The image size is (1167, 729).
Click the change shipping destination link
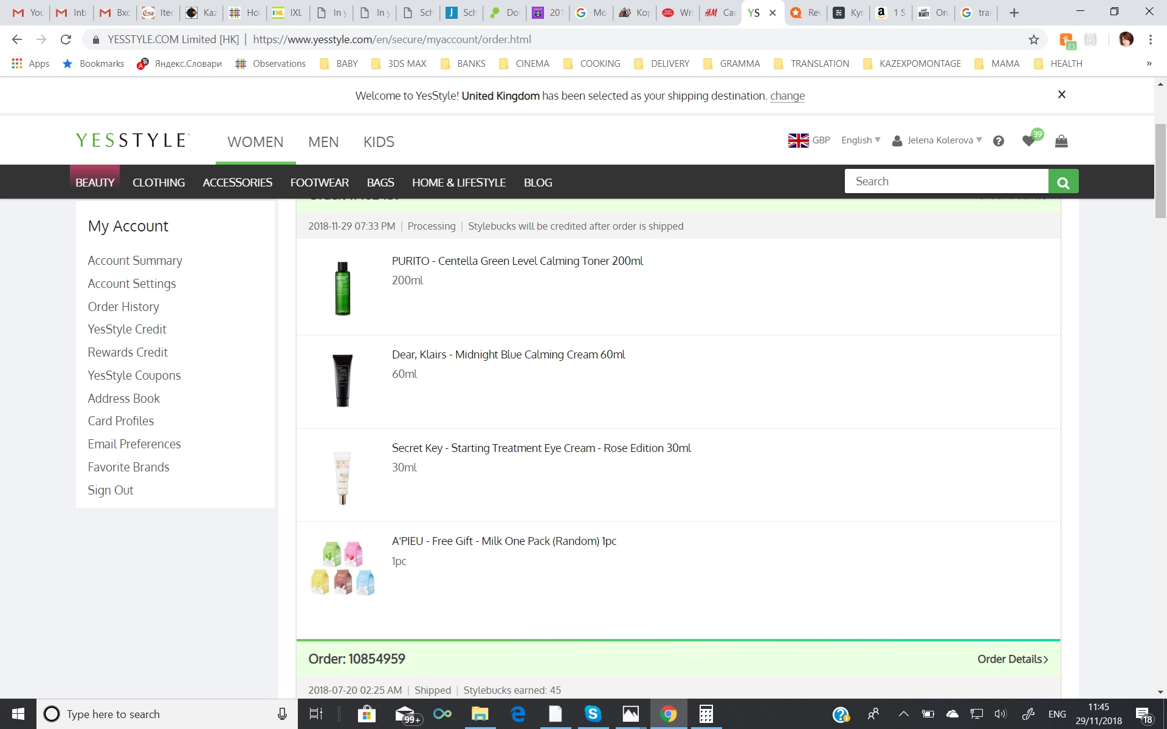coord(787,96)
